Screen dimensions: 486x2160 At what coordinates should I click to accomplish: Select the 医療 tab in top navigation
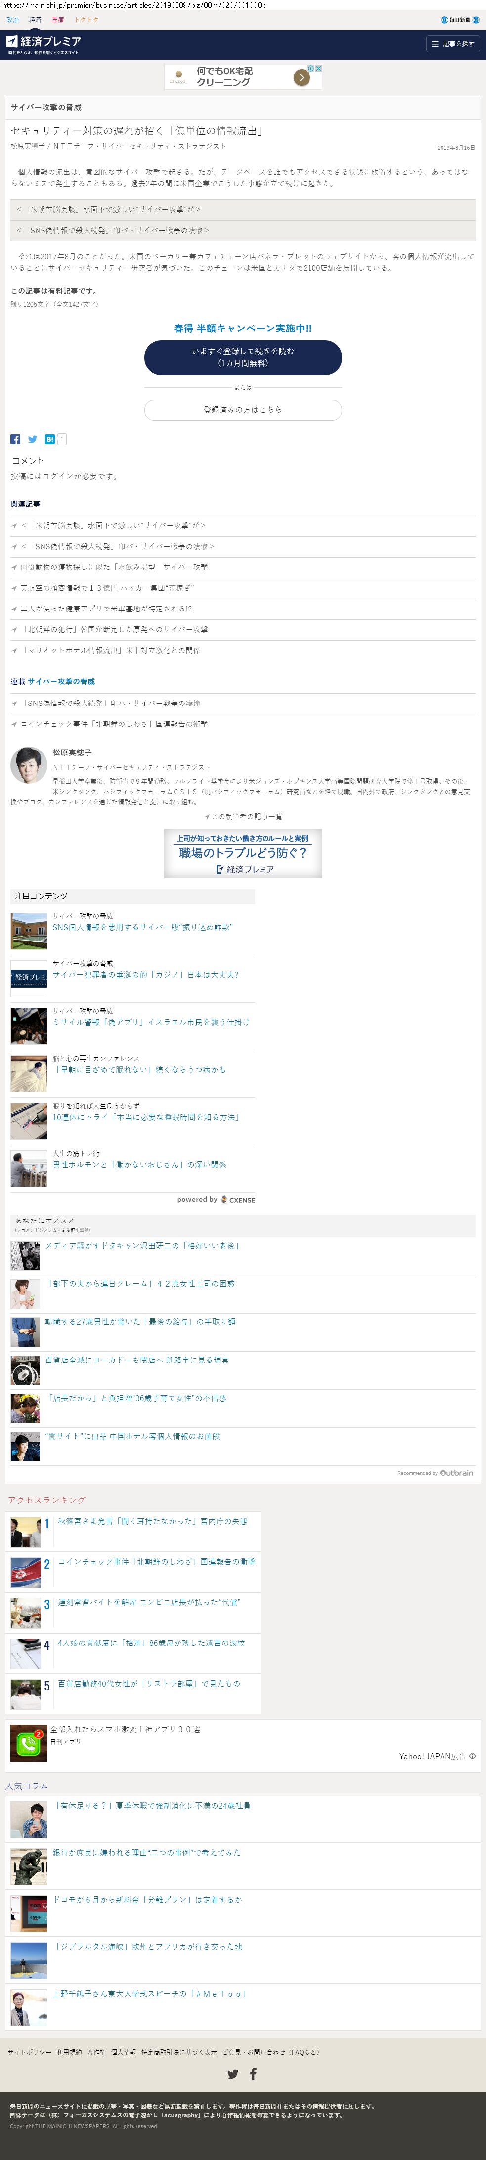point(58,19)
